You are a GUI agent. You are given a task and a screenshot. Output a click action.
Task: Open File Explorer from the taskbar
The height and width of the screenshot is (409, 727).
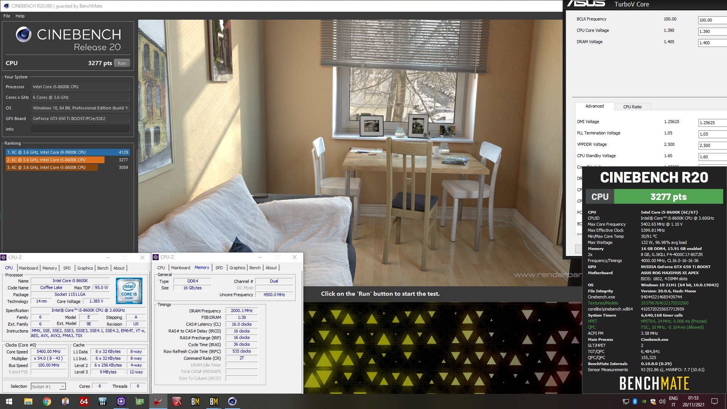point(28,401)
